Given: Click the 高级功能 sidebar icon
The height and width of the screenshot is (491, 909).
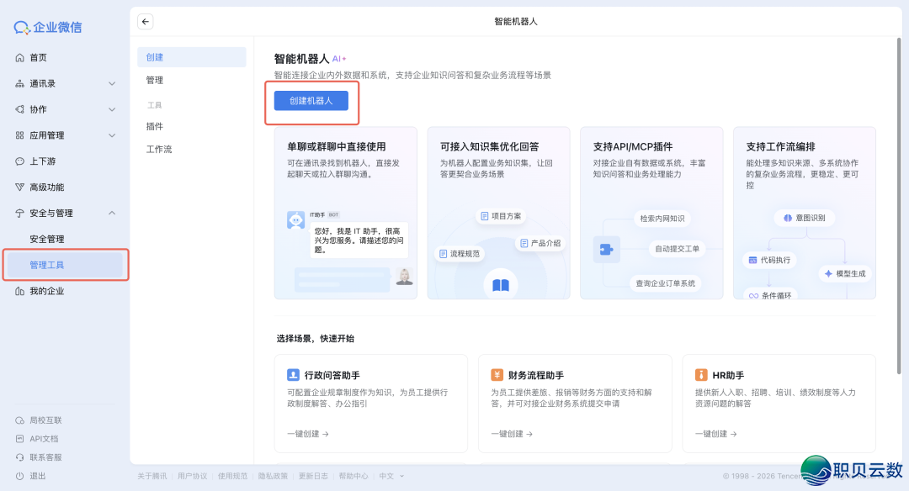Looking at the screenshot, I should 19,187.
